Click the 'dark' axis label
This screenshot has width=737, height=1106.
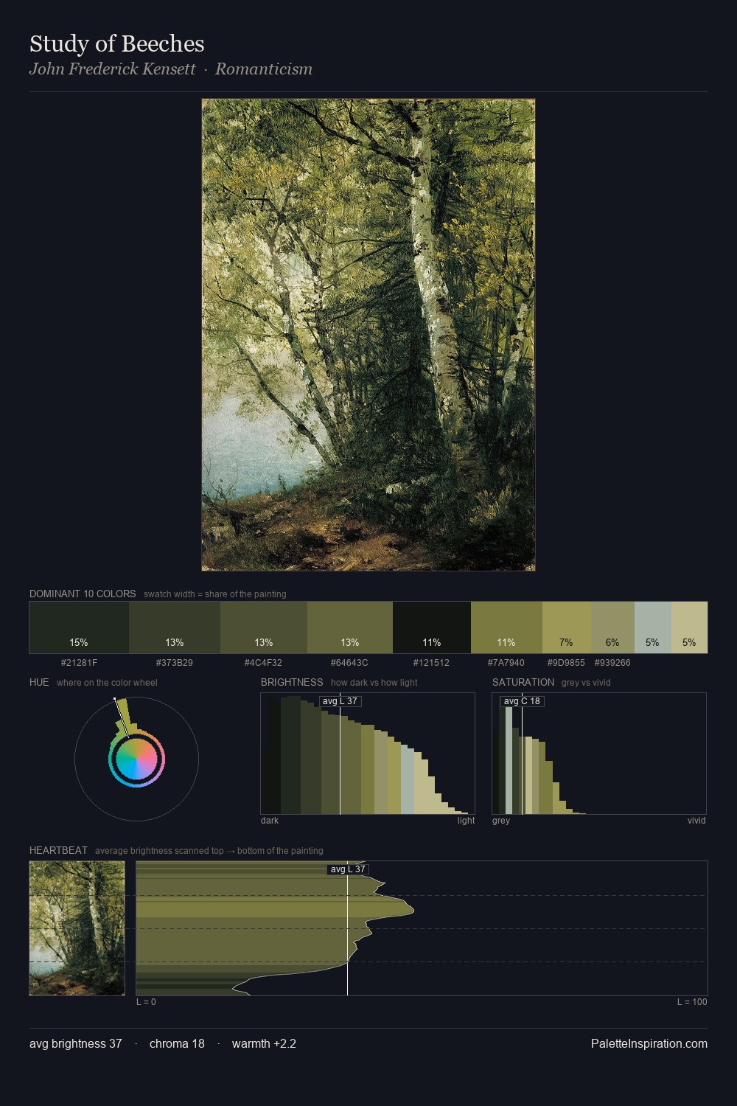pos(270,820)
